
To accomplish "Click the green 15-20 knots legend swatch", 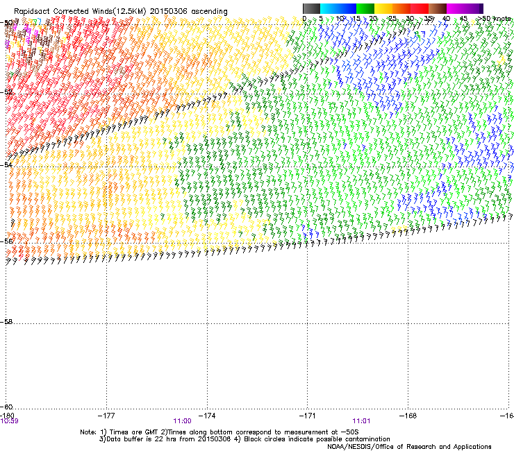I will tap(365, 8).
